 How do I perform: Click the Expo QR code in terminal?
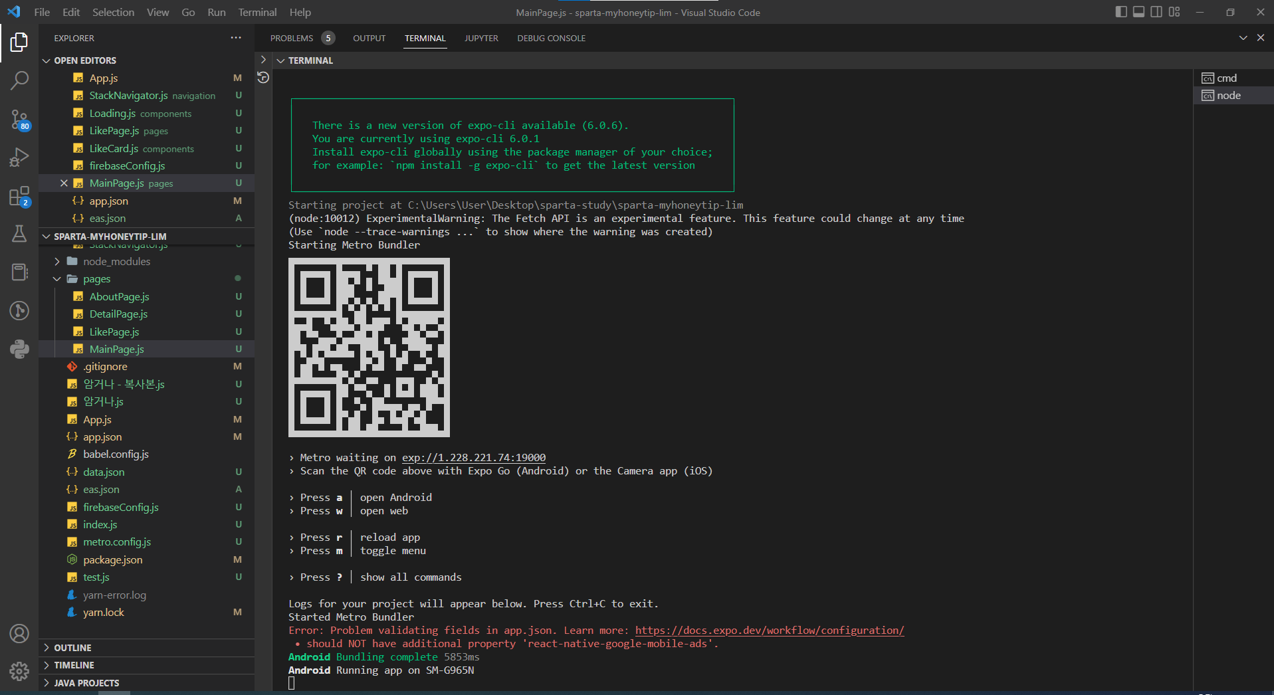coord(369,347)
